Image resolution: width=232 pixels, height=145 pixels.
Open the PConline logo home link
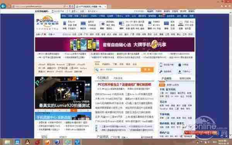click(47, 21)
